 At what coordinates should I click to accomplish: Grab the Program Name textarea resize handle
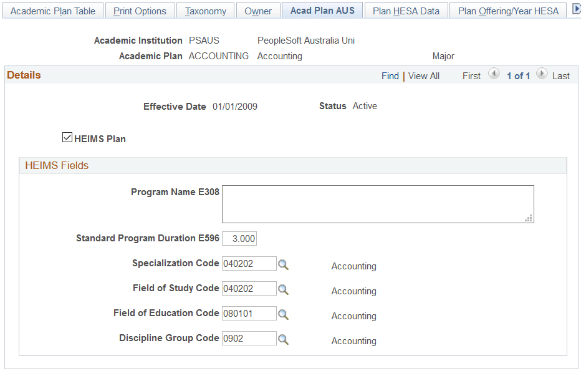click(529, 218)
